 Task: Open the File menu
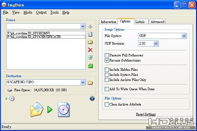tap(5, 12)
